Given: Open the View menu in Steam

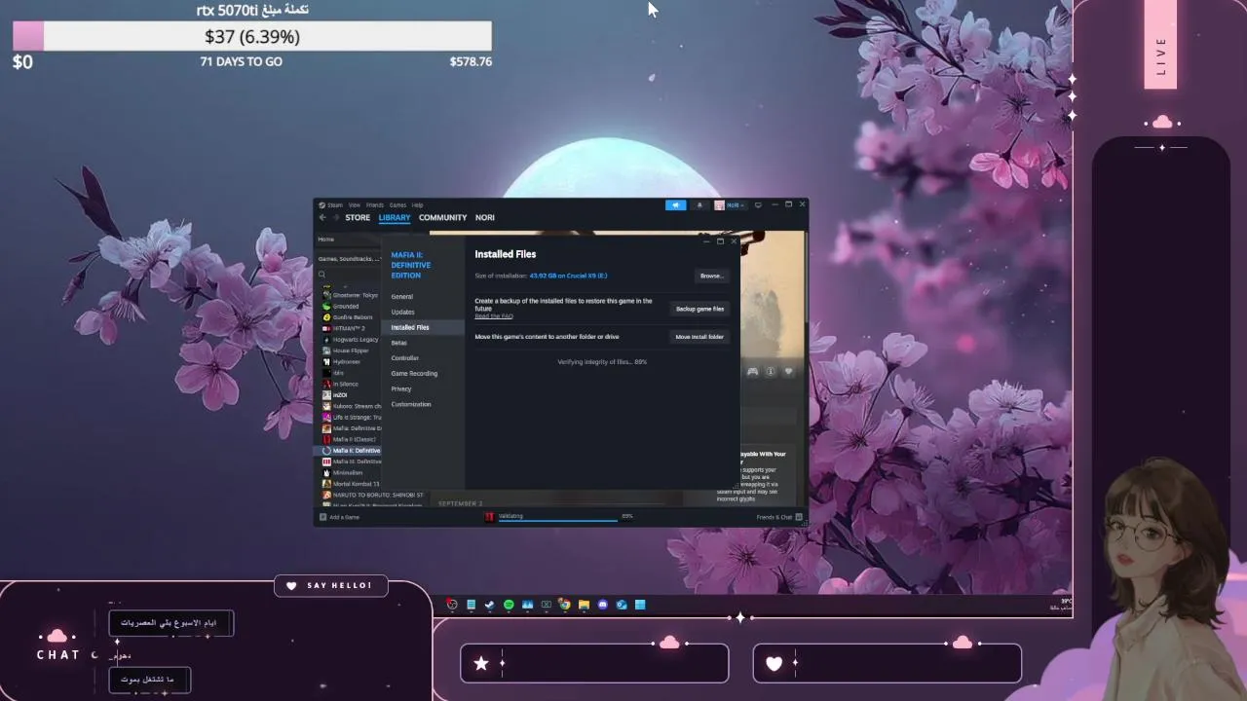Looking at the screenshot, I should (355, 205).
